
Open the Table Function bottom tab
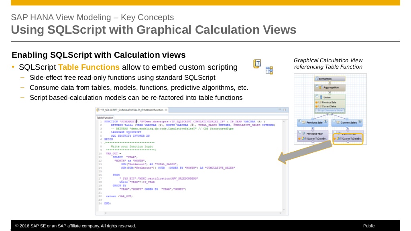click(105, 118)
